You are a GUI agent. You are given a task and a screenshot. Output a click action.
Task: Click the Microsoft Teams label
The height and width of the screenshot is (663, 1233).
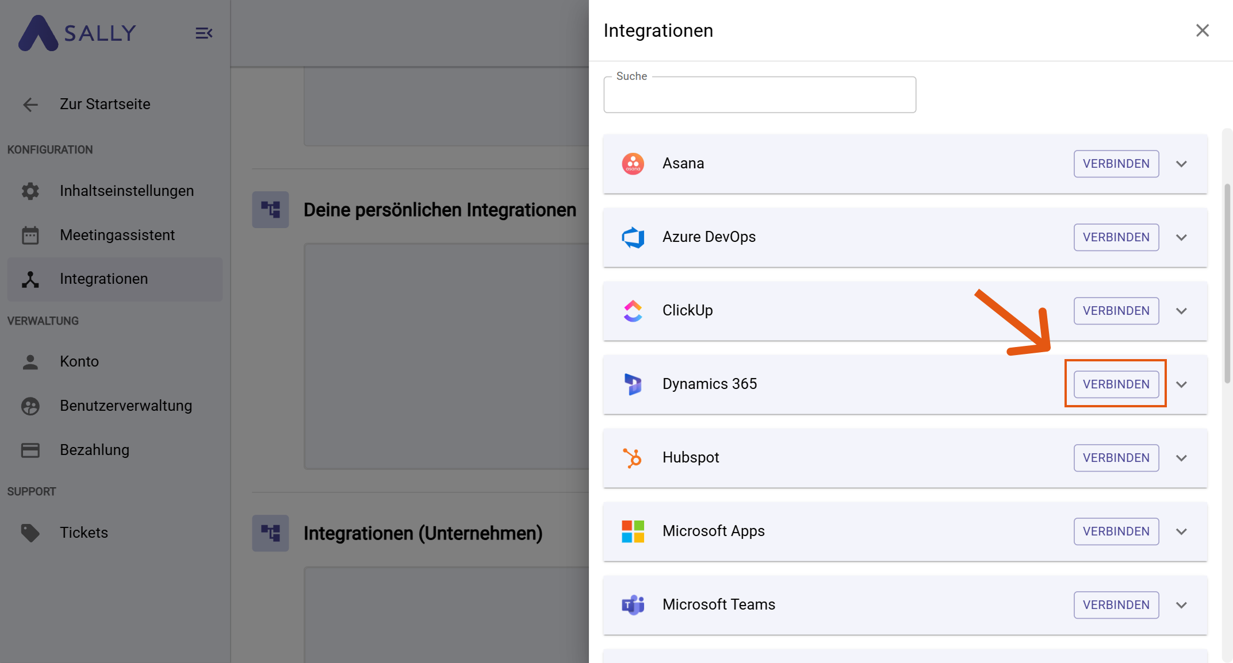(x=719, y=604)
